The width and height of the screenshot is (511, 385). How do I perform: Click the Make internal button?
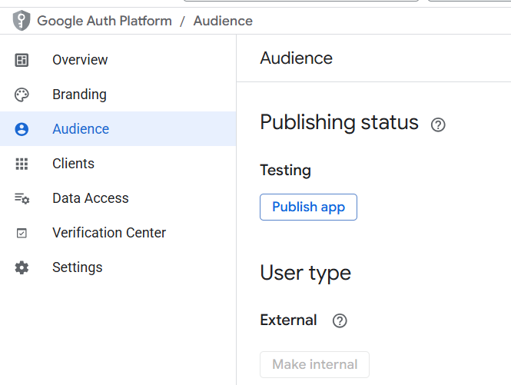click(x=314, y=364)
